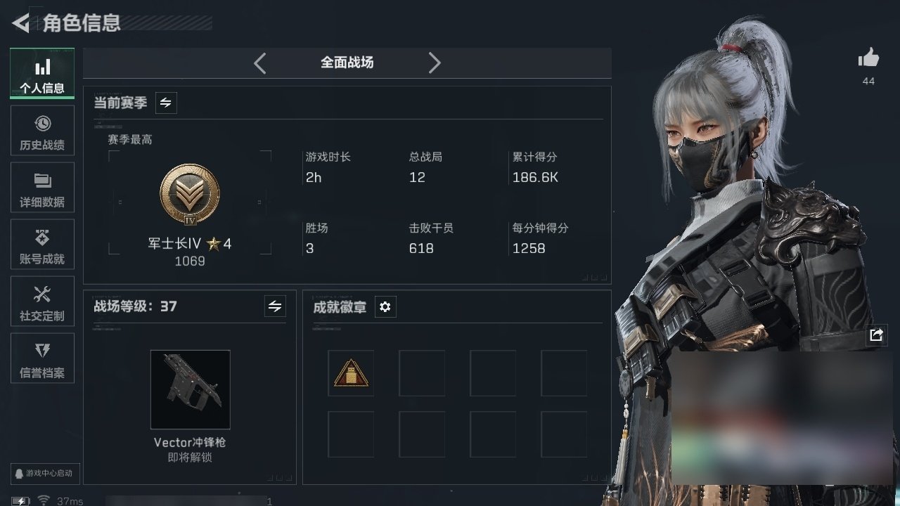Viewport: 900px width, 506px height.
Task: Open the 账号成就 account achievements section
Action: (42, 245)
